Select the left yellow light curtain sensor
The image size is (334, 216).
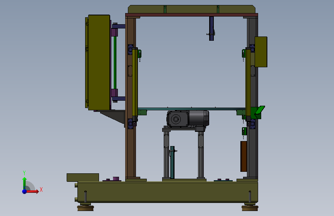point(135,85)
